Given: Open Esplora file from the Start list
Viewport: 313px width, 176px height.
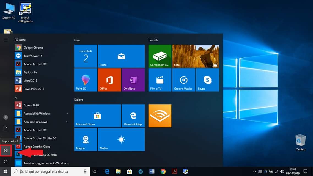Looking at the screenshot, I should [x=42, y=72].
